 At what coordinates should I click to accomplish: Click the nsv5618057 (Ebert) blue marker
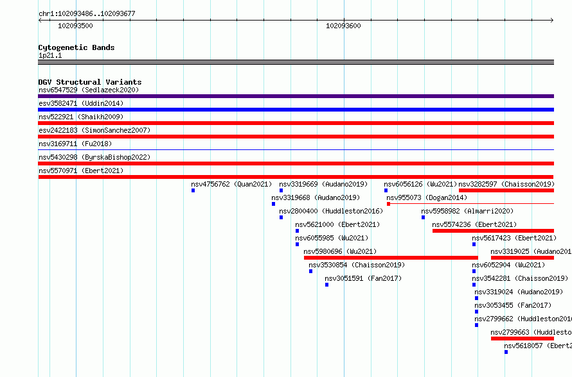click(x=506, y=352)
